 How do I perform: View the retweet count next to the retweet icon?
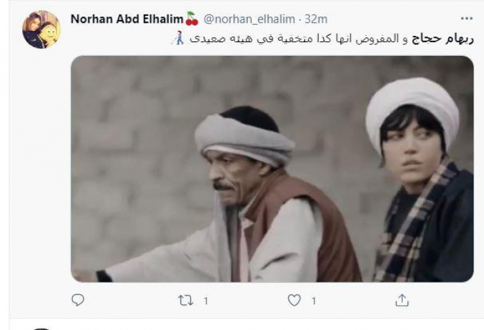click(x=206, y=300)
